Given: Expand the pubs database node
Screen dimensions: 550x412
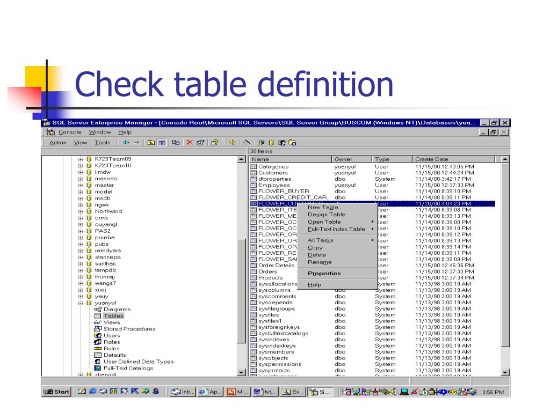Looking at the screenshot, I should point(81,244).
